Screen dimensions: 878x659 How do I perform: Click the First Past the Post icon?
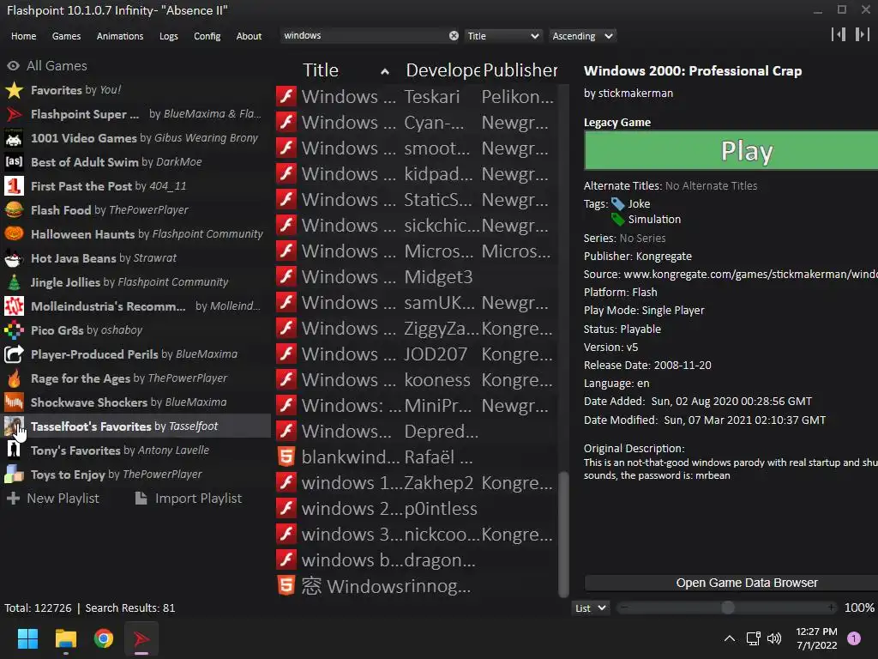coord(14,186)
